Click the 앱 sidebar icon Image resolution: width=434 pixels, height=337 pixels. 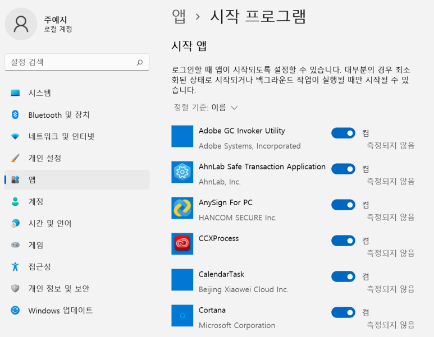pyautogui.click(x=15, y=179)
